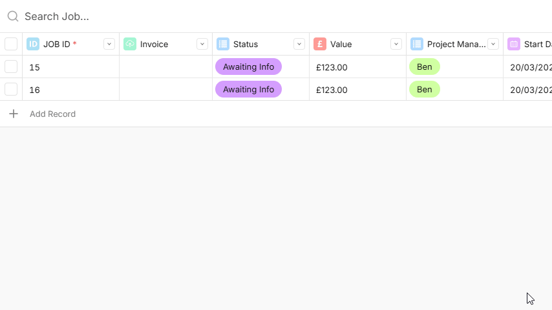Click the Start Date calendar column icon
The image size is (552, 310).
(x=514, y=44)
